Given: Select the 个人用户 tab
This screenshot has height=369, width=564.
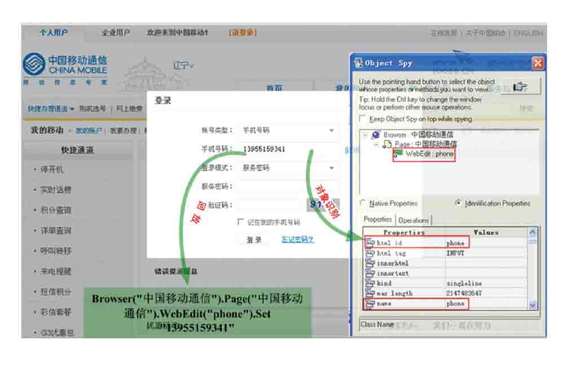Looking at the screenshot, I should click(54, 33).
